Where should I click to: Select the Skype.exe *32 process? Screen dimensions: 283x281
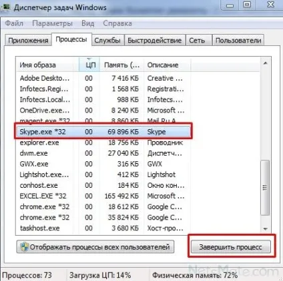103,132
